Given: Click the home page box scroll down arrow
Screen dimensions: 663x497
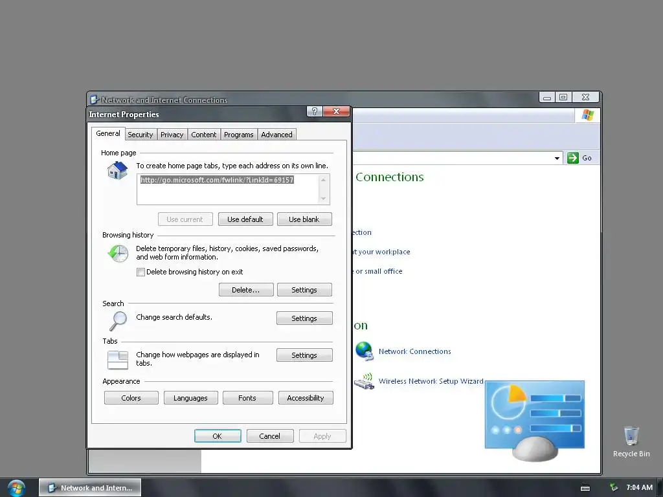Looking at the screenshot, I should 324,199.
